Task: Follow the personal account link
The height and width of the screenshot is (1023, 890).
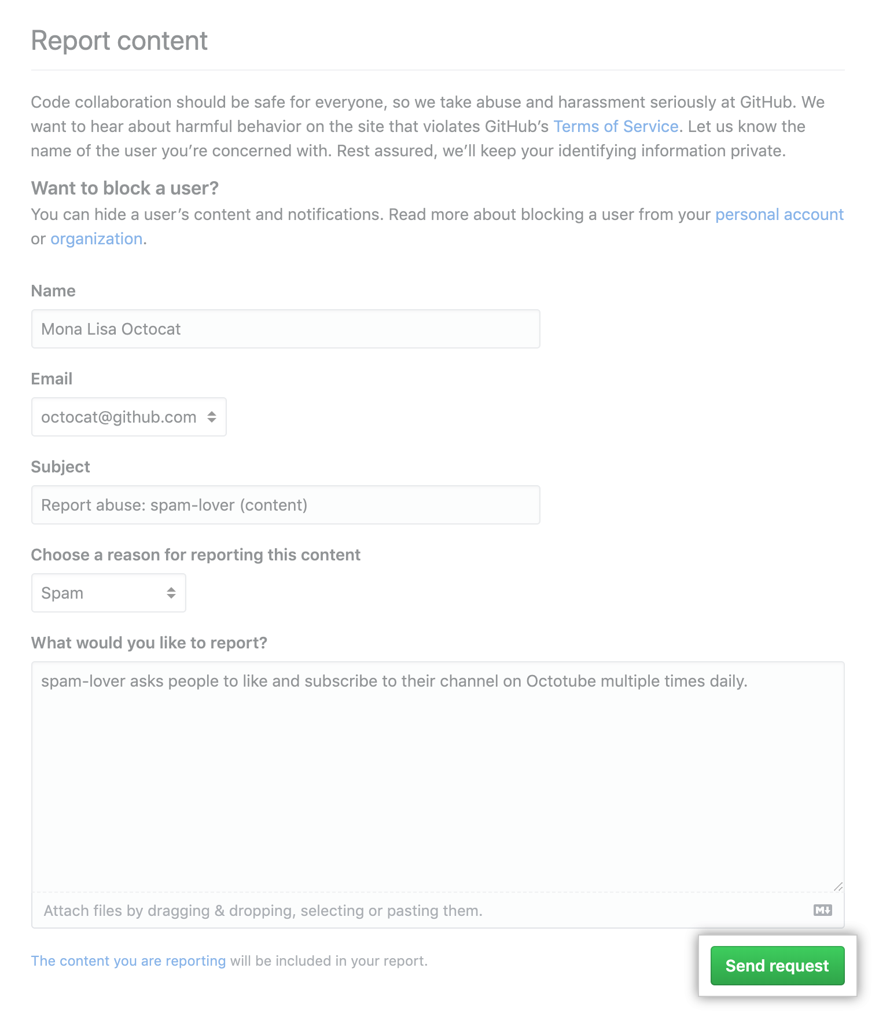Action: coord(779,214)
